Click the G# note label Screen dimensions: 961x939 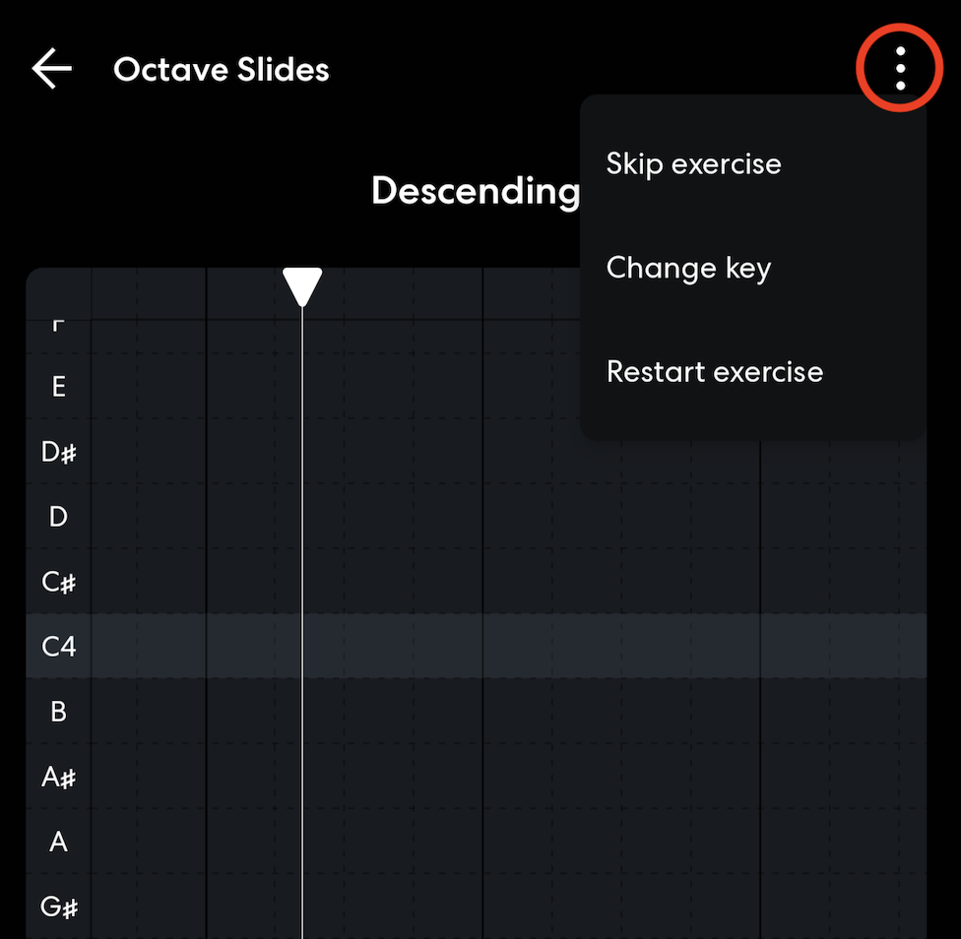58,907
